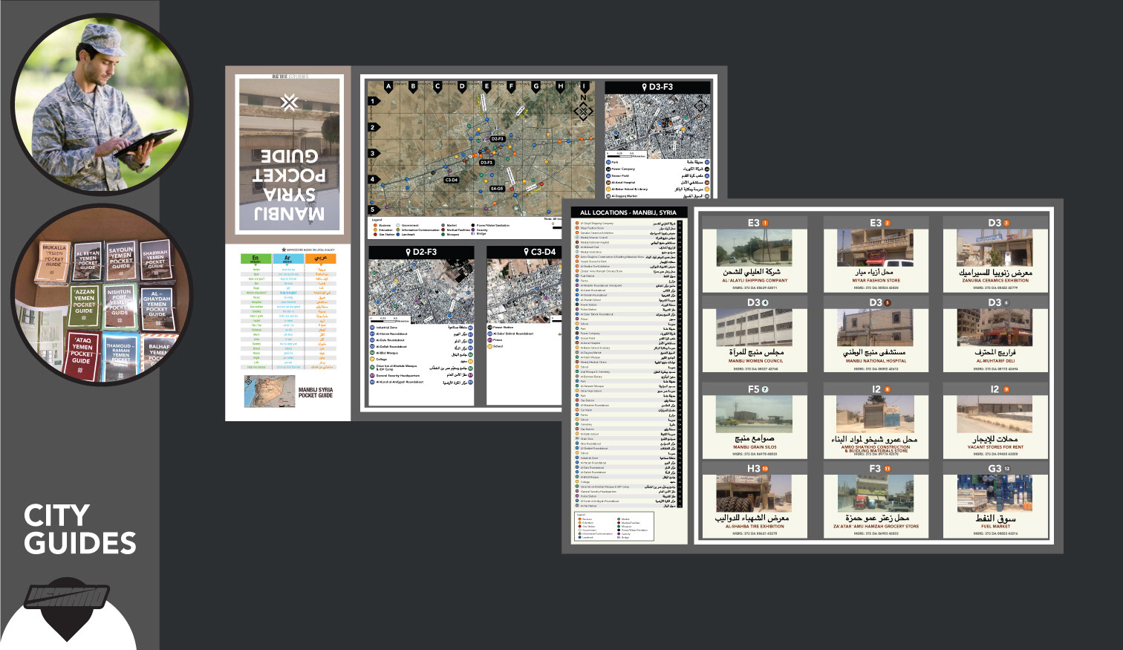Click the Al-Shahba Tire Exhibition photo card
The image size is (1123, 650).
click(755, 500)
